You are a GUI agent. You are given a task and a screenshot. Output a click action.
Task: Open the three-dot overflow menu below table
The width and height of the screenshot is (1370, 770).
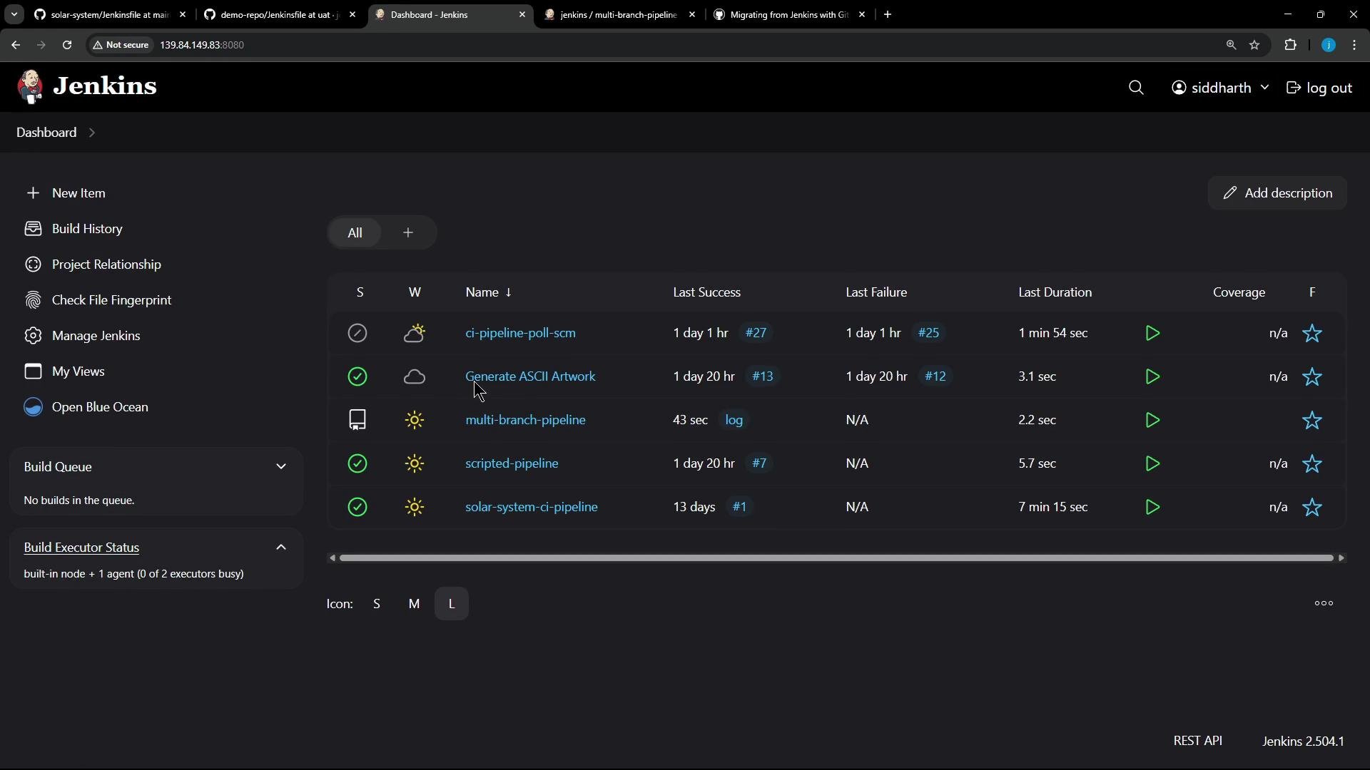[1324, 604]
